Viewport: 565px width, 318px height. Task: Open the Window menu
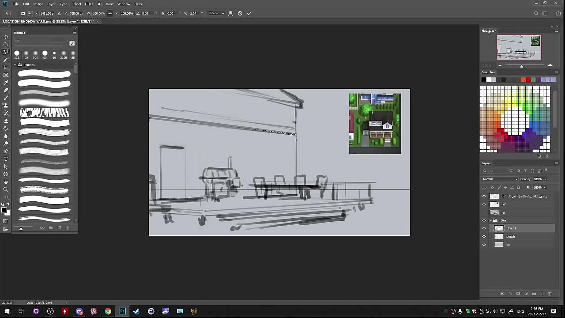tap(124, 4)
